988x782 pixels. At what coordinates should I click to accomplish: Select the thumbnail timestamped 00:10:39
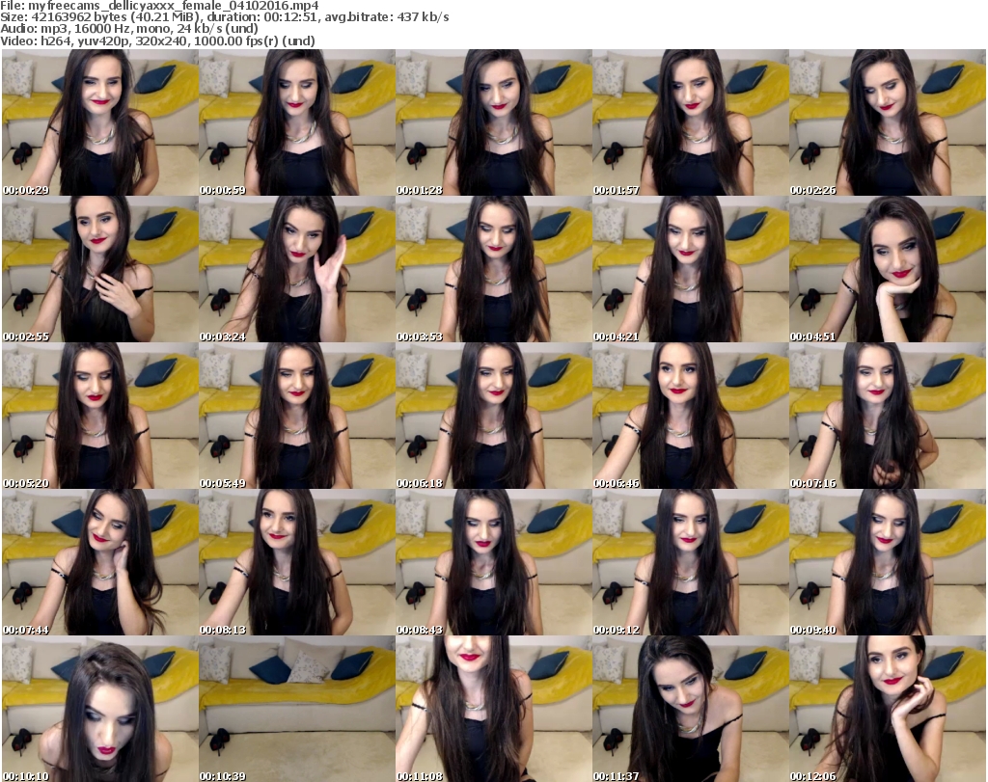[297, 709]
